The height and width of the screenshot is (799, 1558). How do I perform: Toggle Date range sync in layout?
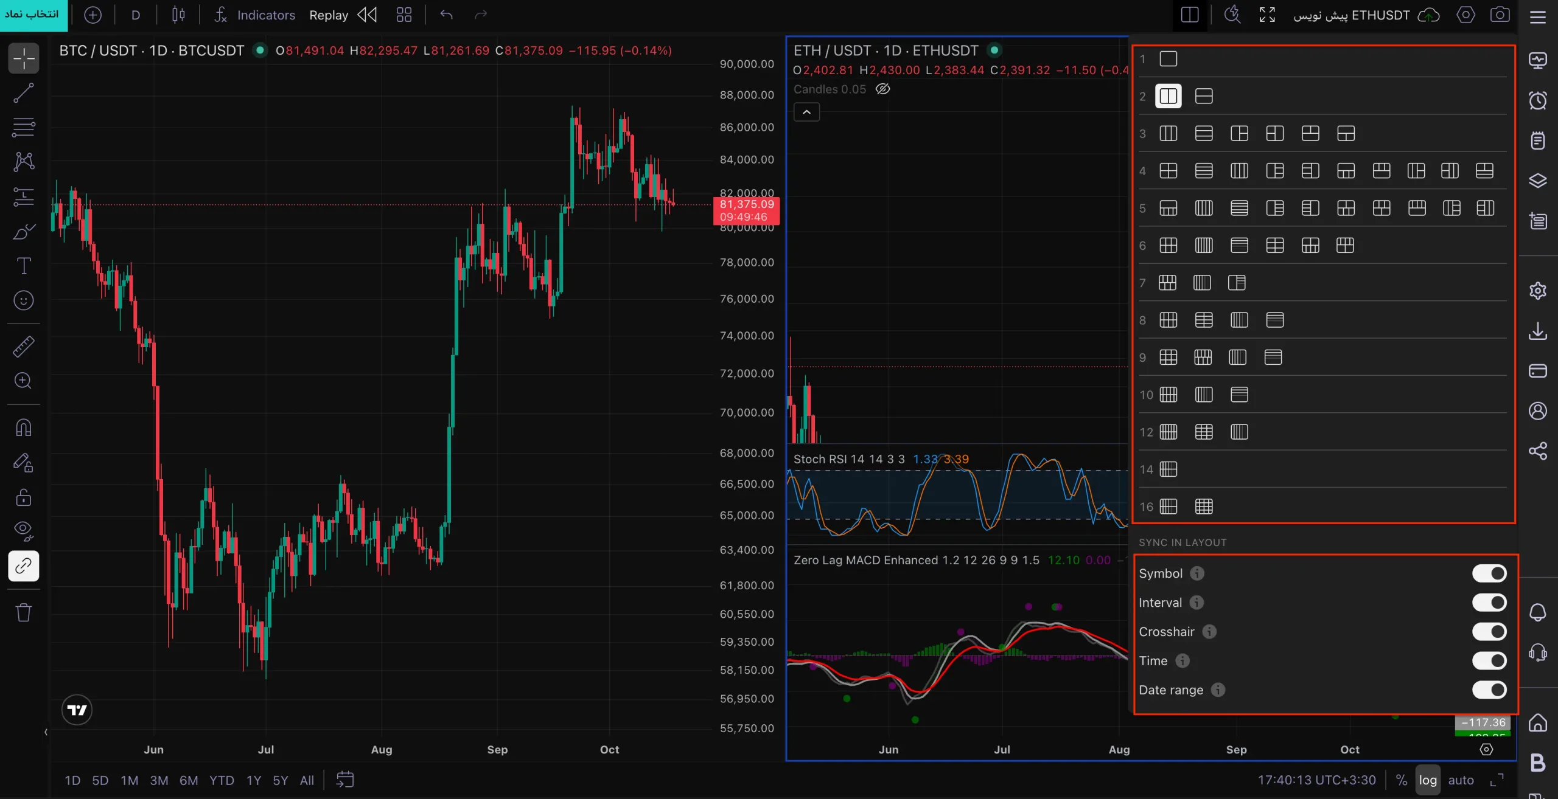pos(1489,690)
